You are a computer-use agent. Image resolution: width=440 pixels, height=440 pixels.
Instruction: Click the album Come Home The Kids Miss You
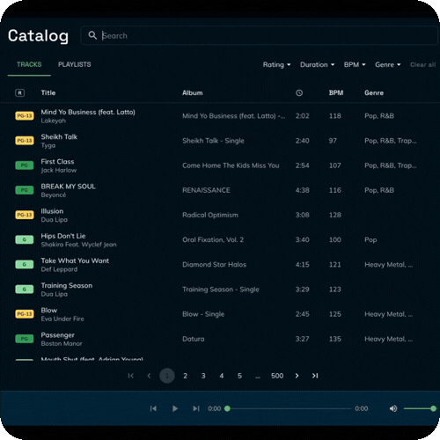pos(231,165)
